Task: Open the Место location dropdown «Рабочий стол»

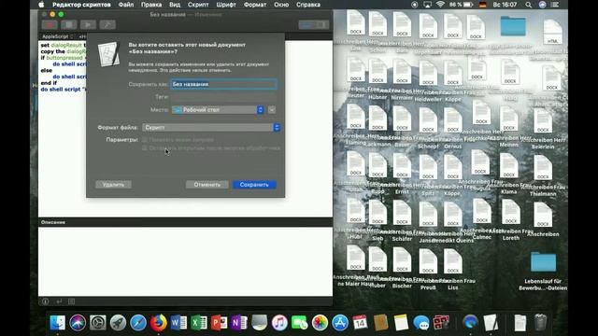Action: (218, 110)
